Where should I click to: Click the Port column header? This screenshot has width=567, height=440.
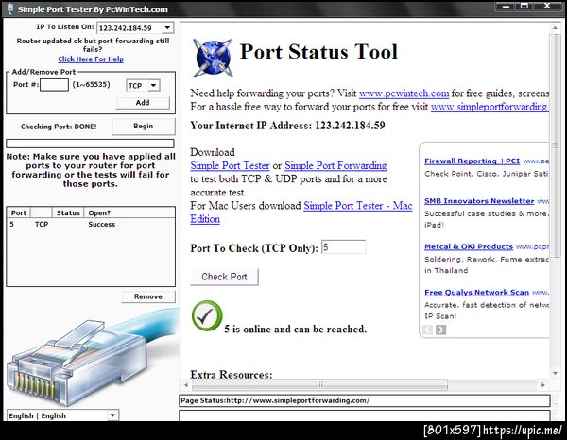[19, 212]
